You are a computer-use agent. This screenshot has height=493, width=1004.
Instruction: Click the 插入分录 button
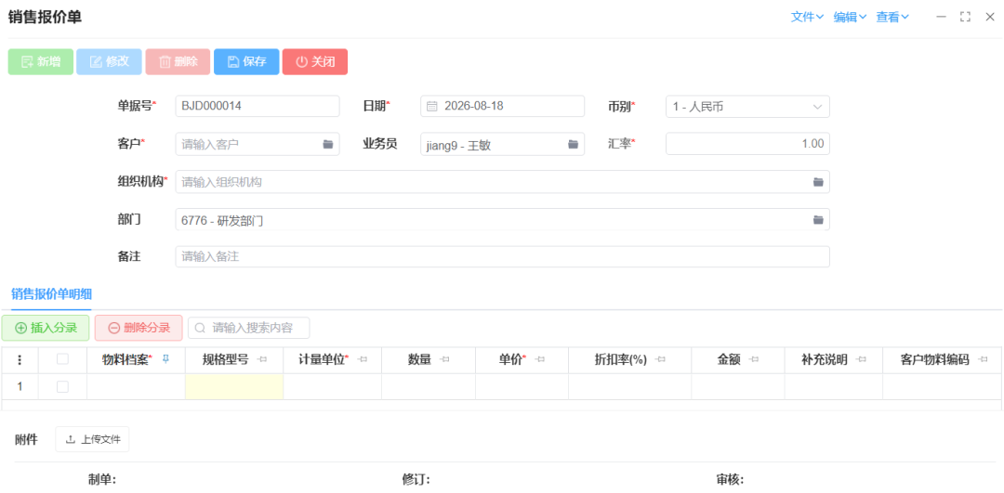46,328
